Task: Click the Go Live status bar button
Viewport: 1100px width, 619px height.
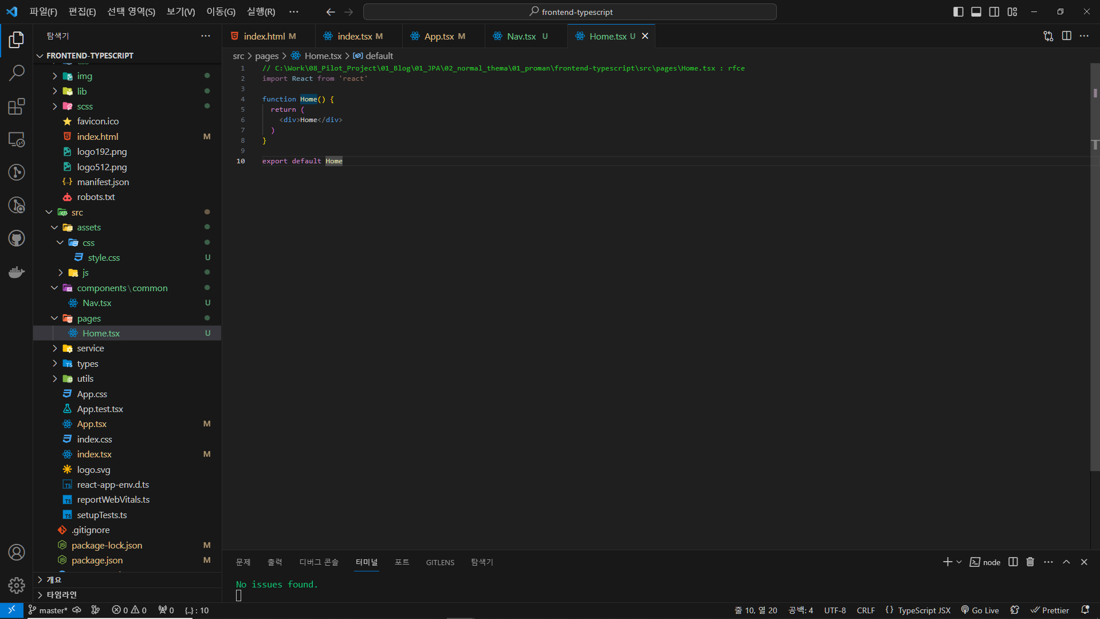Action: [980, 610]
